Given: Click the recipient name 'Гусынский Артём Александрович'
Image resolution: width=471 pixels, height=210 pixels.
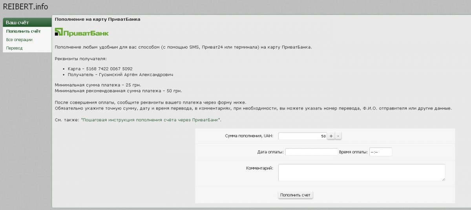Looking at the screenshot, I should click(x=135, y=75).
